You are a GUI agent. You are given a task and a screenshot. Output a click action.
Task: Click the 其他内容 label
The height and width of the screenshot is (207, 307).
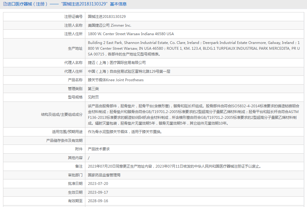tap(75, 158)
